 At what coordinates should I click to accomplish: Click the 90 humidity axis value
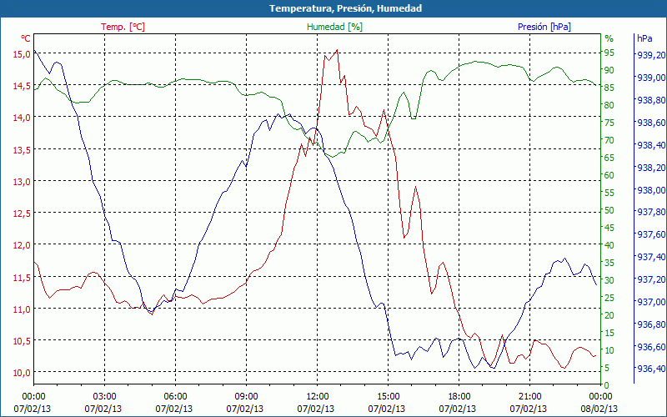(609, 70)
